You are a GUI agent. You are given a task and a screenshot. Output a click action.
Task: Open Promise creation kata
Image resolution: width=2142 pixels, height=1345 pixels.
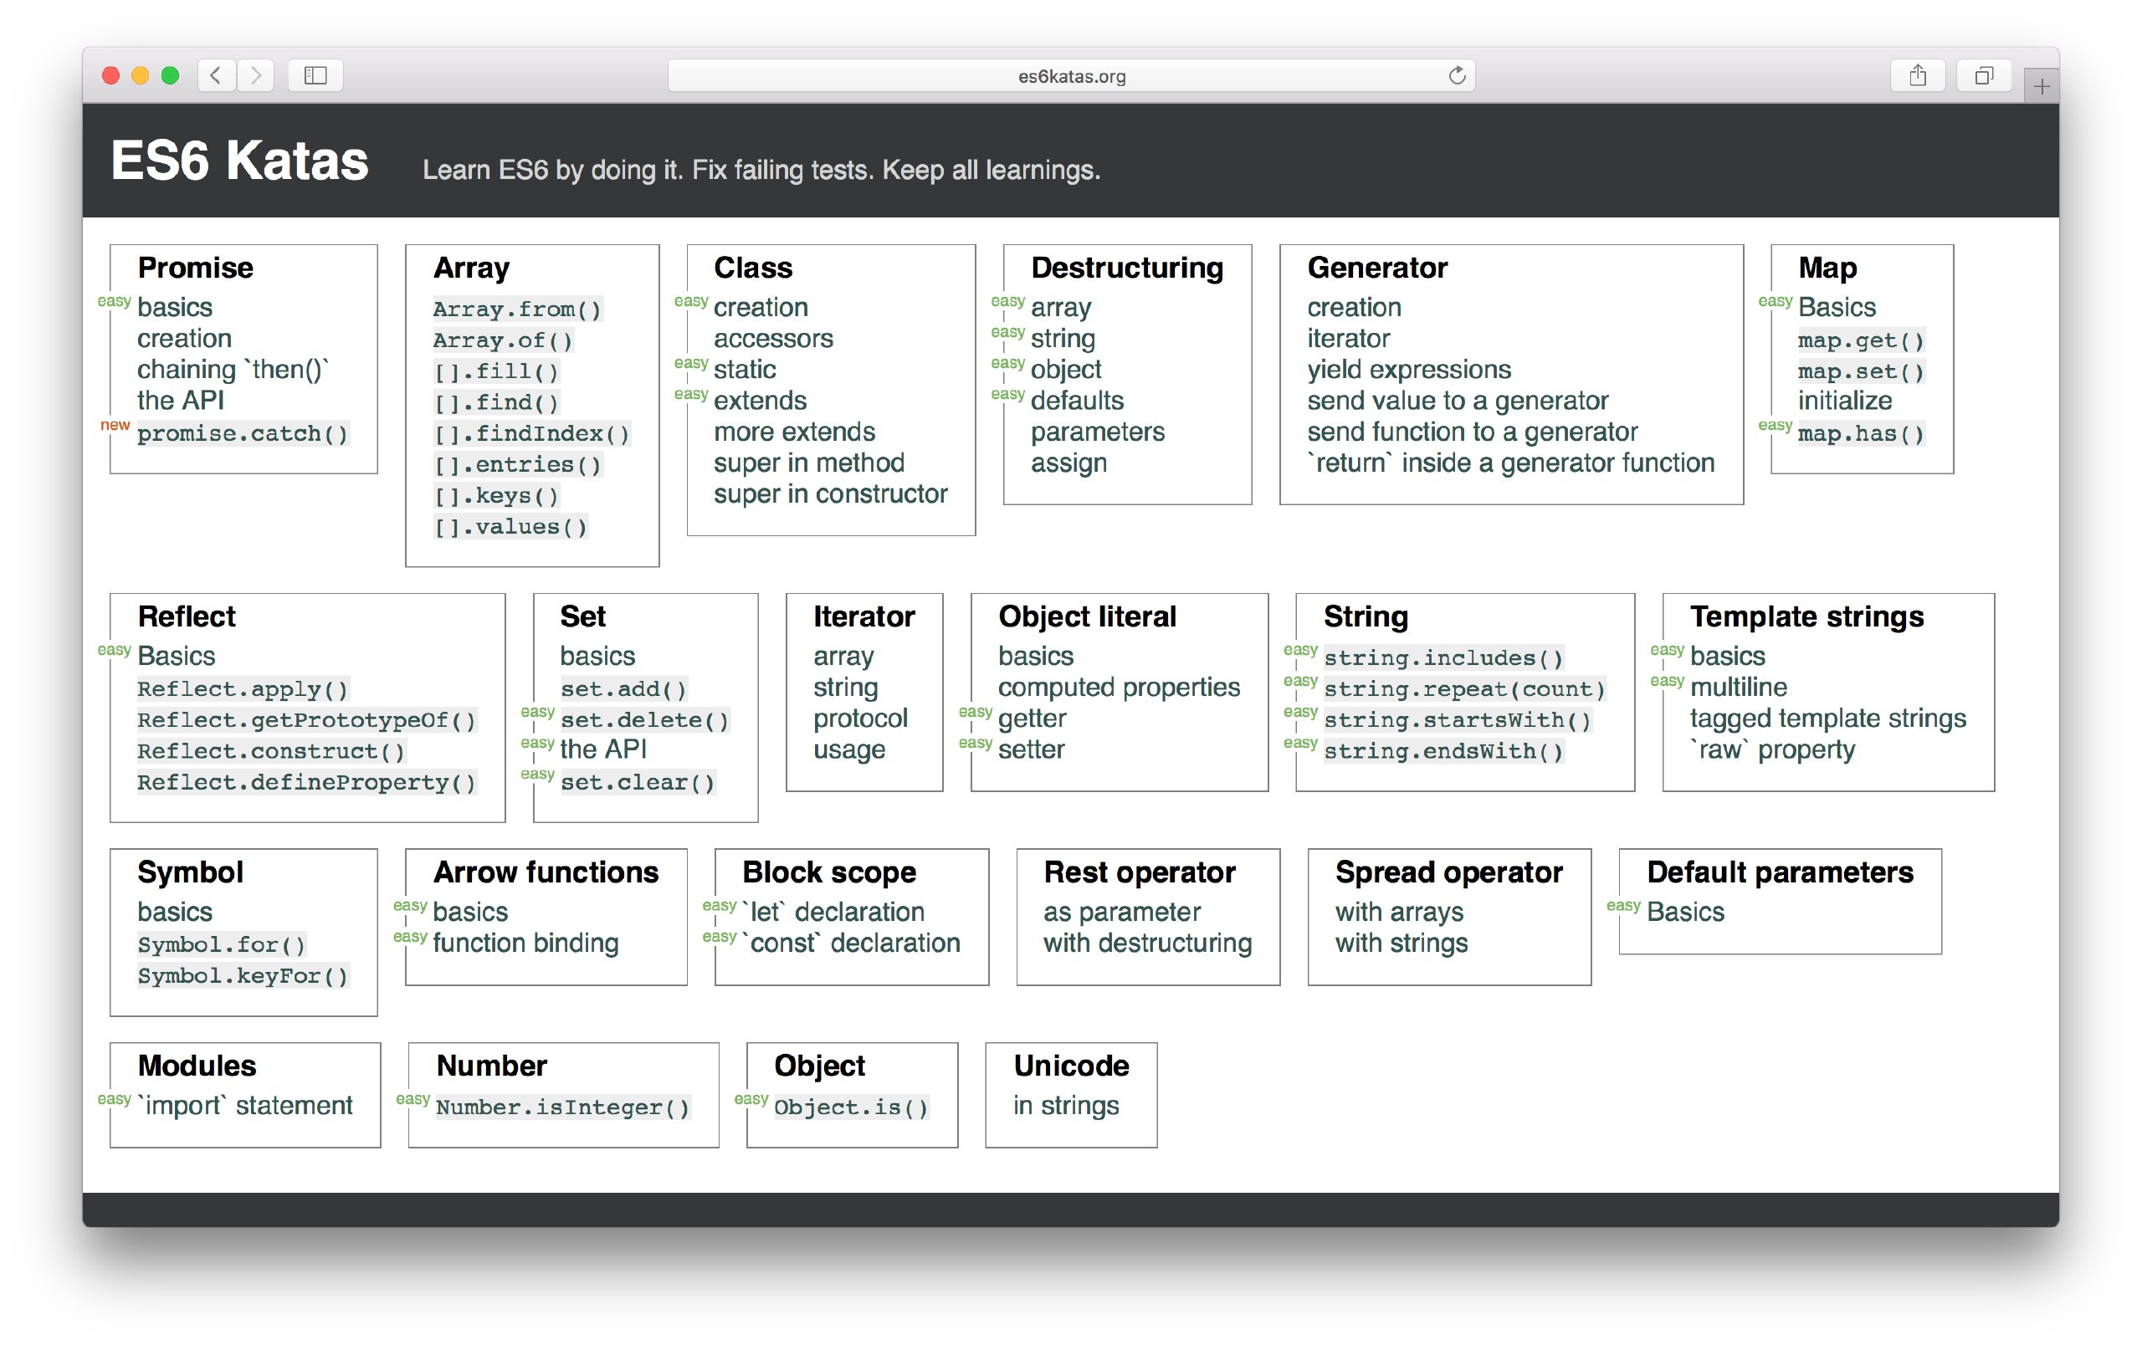(x=184, y=338)
